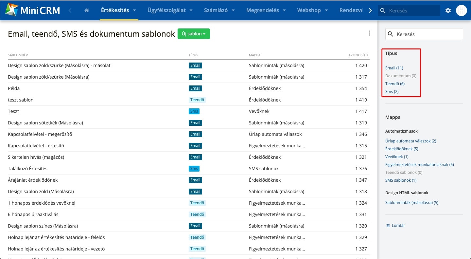Viewport: 471px width, 259px height.
Task: Click ID 1 420 in the first row
Action: click(361, 65)
